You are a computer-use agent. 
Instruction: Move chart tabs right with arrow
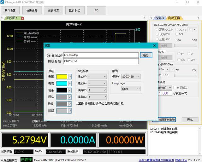tap(144, 18)
